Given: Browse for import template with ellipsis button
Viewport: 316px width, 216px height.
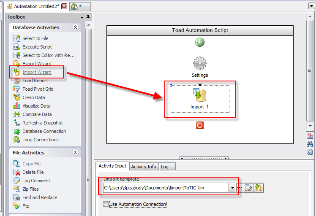Looking at the screenshot, I should (x=240, y=188).
